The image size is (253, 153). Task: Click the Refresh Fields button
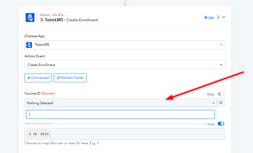(70, 78)
